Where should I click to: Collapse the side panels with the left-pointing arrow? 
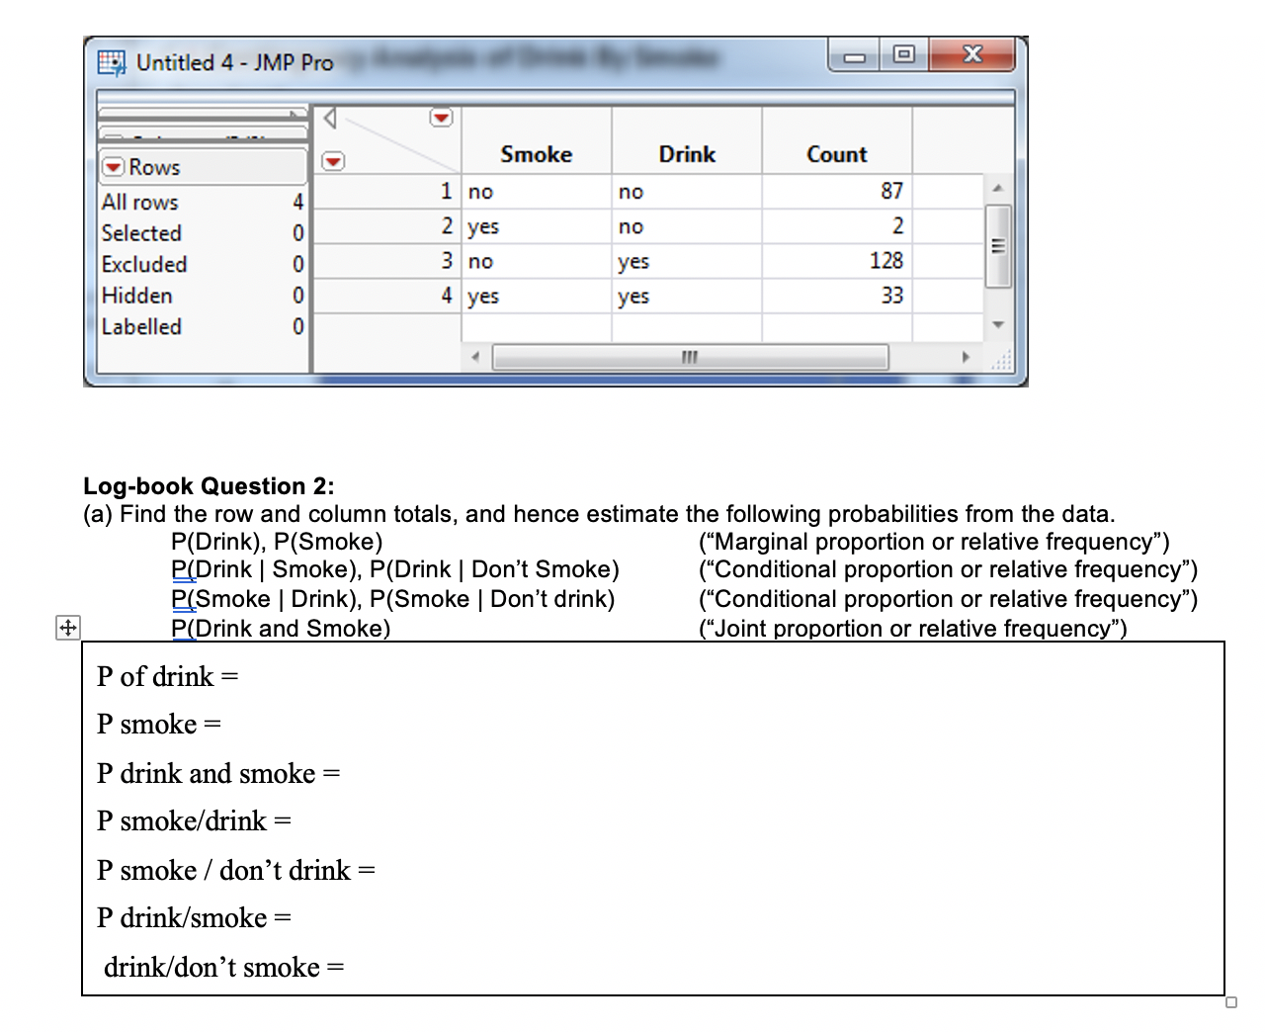pos(329,118)
